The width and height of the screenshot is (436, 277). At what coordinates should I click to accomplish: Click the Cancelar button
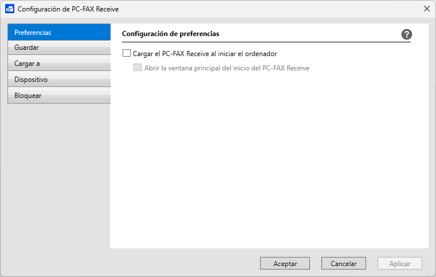[x=344, y=264]
